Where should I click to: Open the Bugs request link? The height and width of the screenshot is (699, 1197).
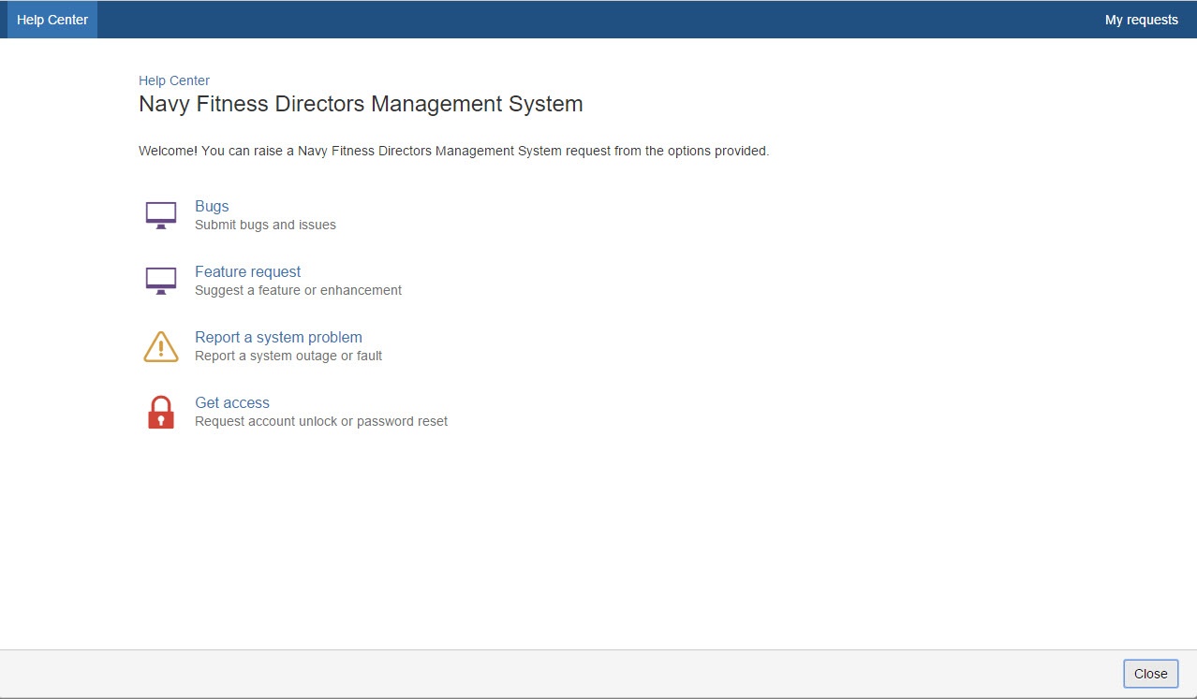tap(212, 207)
